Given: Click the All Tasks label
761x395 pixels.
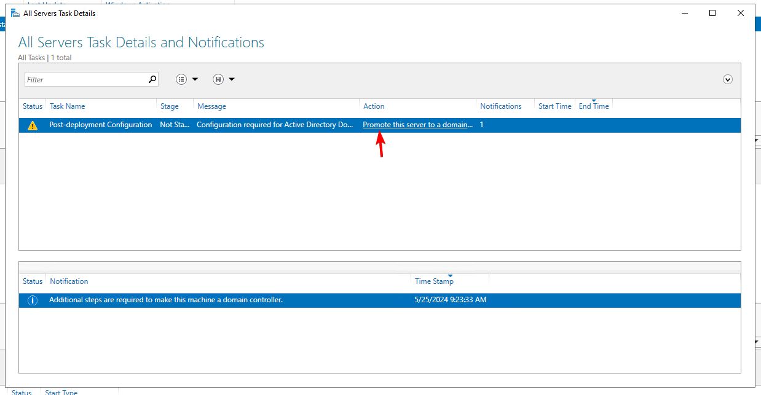Looking at the screenshot, I should click(x=31, y=57).
